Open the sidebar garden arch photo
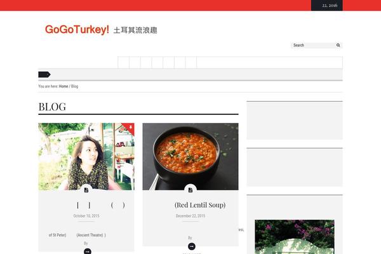 pos(295,237)
